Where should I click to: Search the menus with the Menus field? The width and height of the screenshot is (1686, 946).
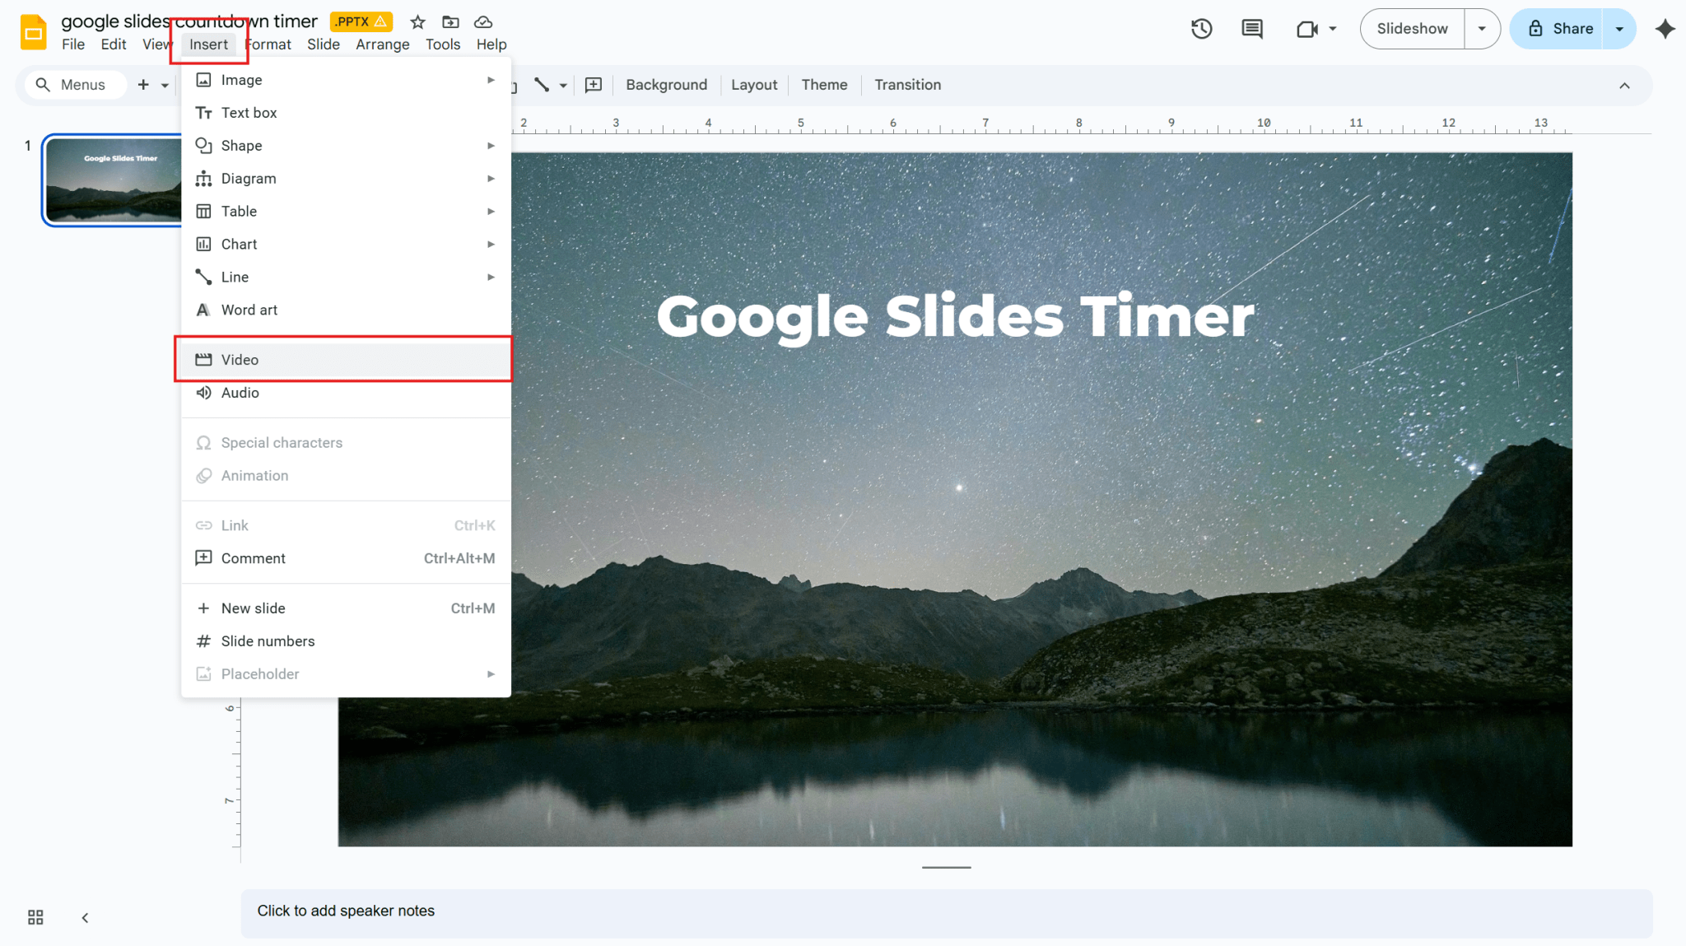click(75, 84)
